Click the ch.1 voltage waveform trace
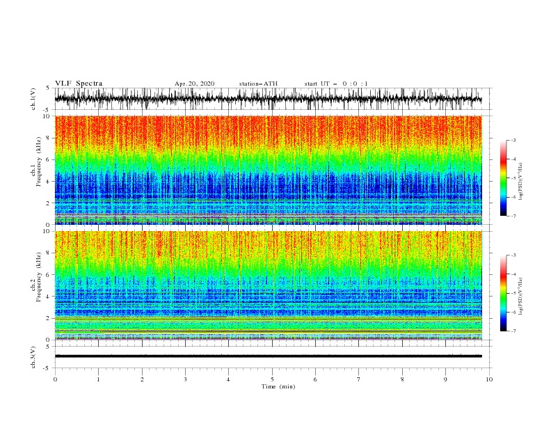 click(268, 99)
